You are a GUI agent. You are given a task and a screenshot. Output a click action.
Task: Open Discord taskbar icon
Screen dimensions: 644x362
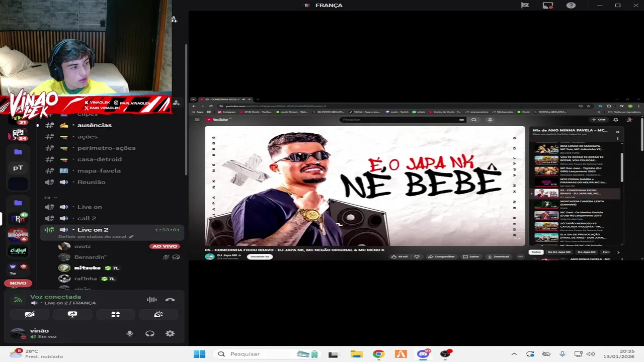click(423, 354)
